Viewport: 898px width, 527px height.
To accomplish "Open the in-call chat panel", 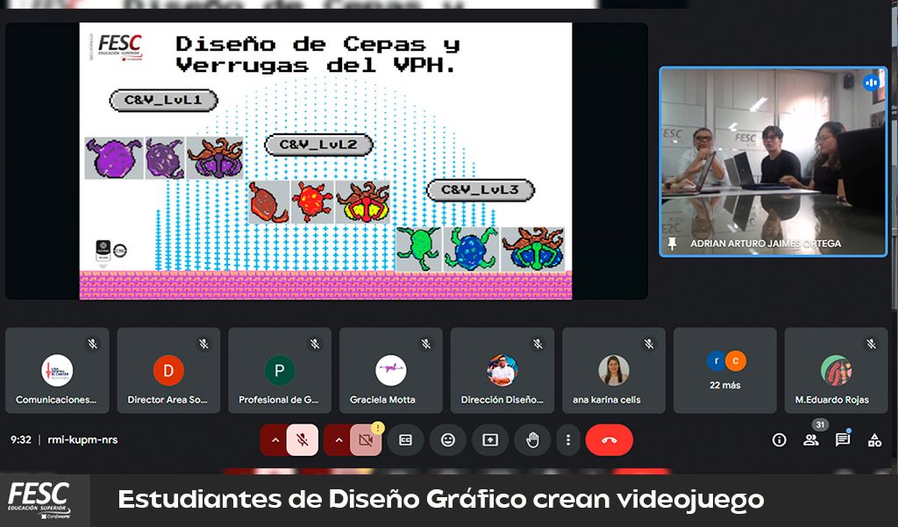I will click(843, 440).
